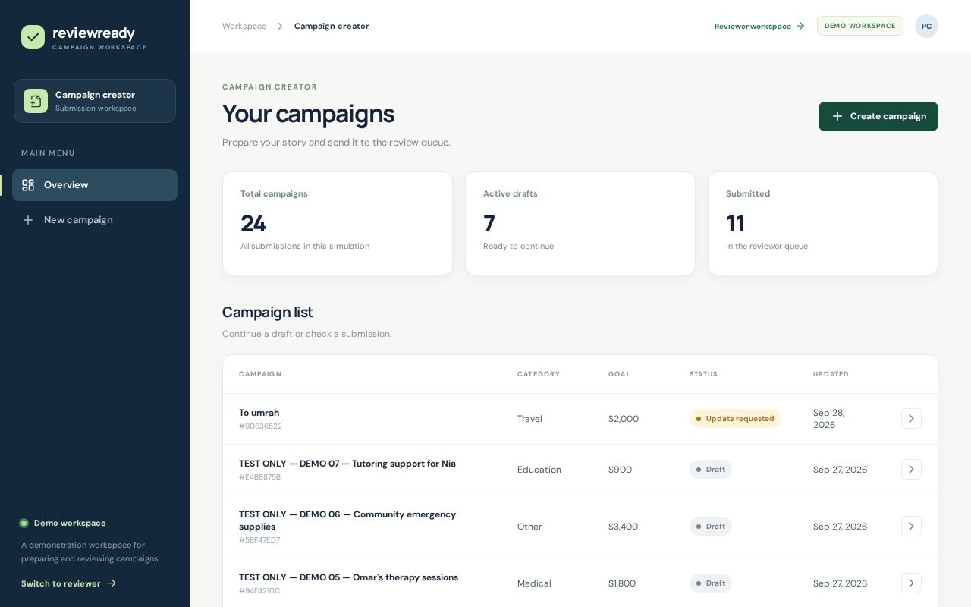Click the Update requested status badge
This screenshot has height=607, width=971.
735,419
